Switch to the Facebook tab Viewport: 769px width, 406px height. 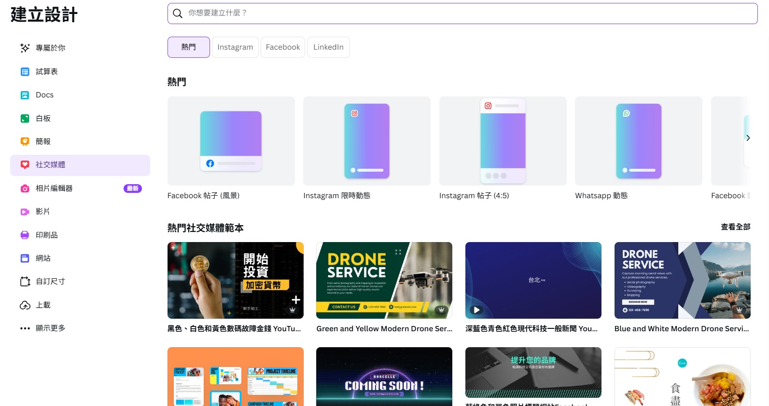click(x=283, y=47)
